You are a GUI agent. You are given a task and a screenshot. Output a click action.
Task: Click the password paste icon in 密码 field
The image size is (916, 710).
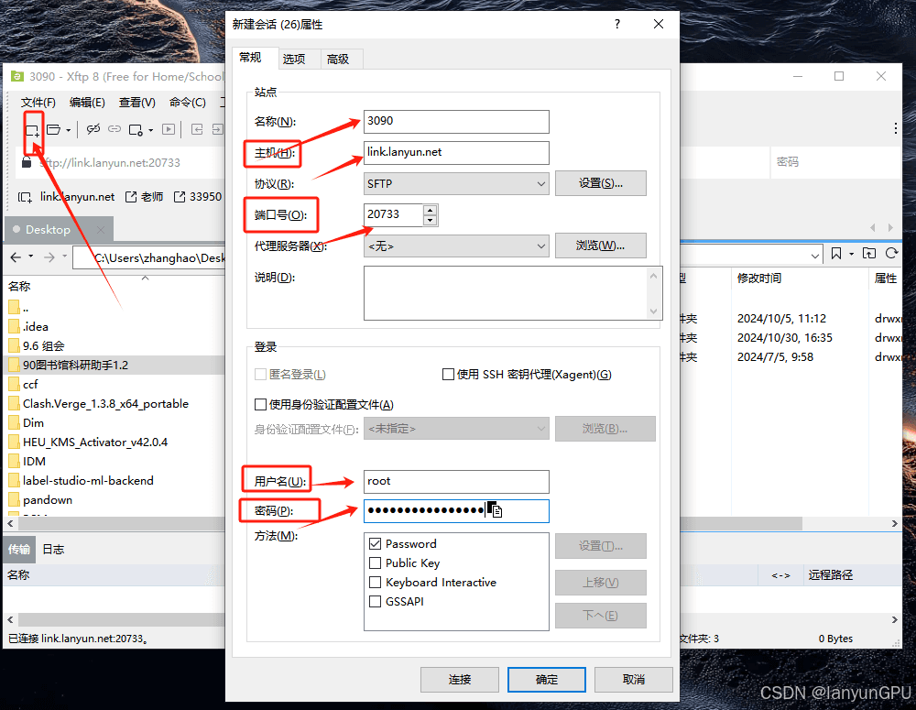[x=496, y=510]
